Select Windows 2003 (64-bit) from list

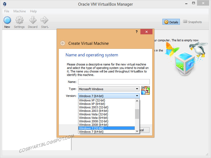(107, 111)
